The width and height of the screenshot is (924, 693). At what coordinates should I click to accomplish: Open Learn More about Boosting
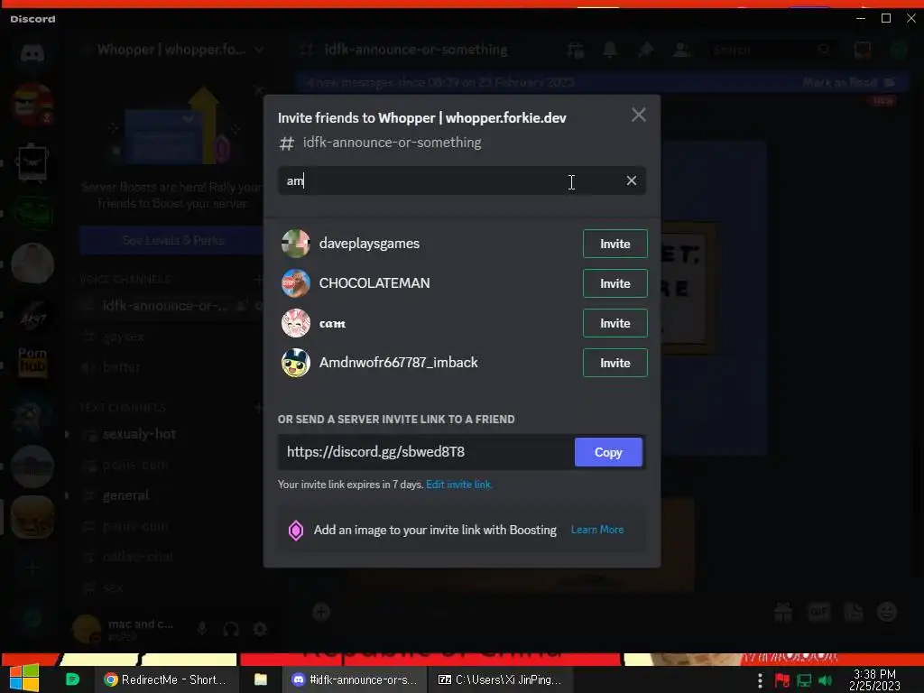click(597, 530)
